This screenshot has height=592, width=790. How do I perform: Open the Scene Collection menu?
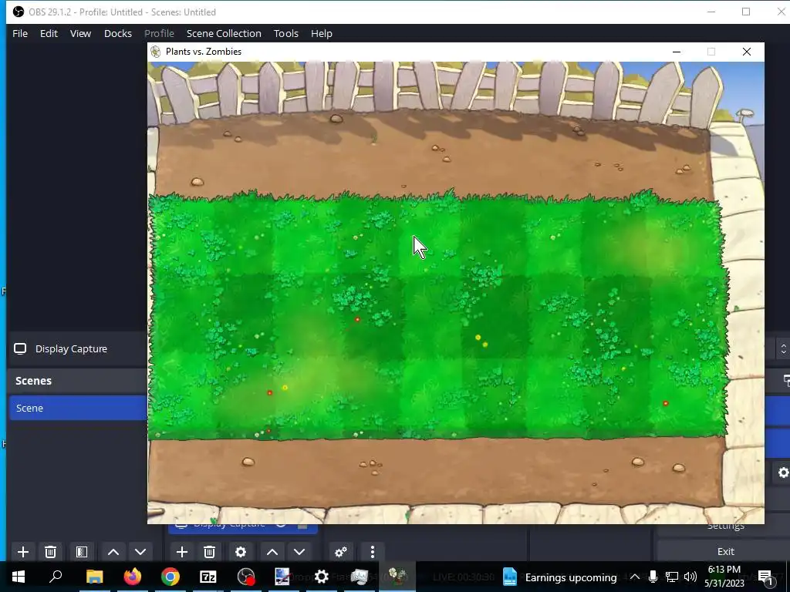[224, 33]
